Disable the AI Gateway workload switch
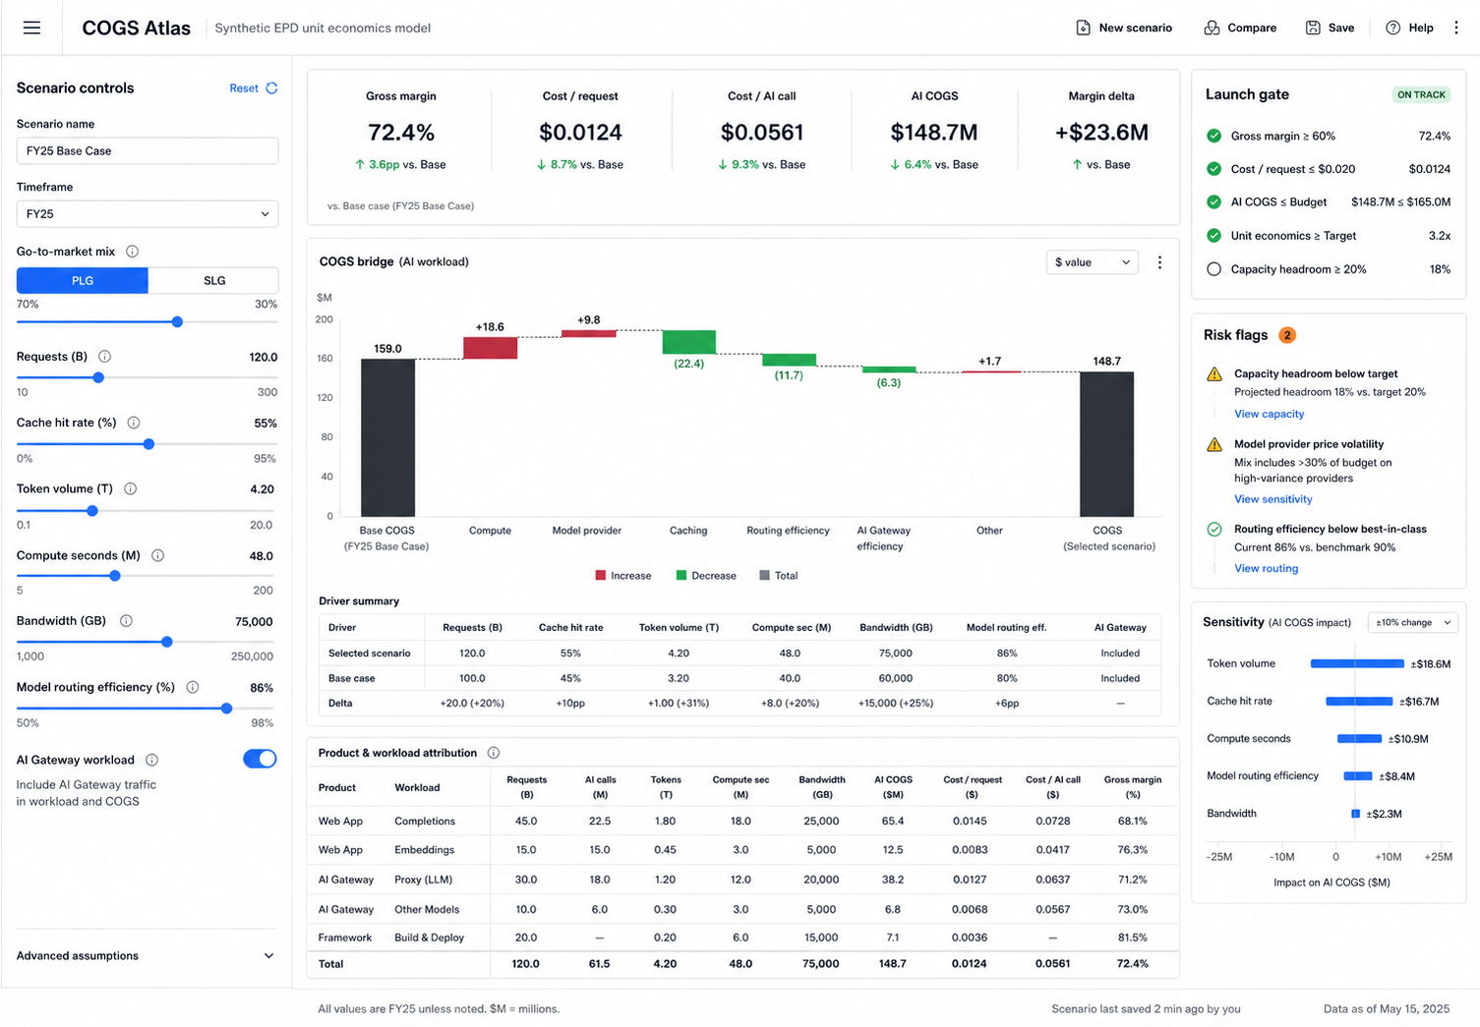 click(x=260, y=759)
